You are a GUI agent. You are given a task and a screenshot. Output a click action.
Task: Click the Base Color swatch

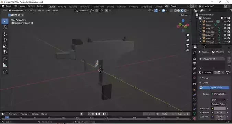click(220, 108)
